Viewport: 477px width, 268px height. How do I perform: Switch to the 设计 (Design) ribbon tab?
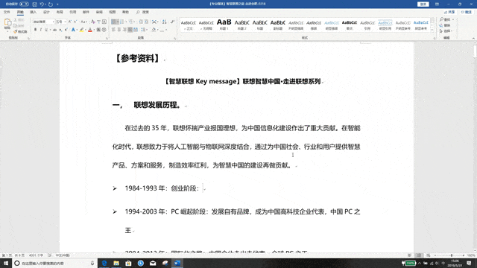[x=46, y=12]
